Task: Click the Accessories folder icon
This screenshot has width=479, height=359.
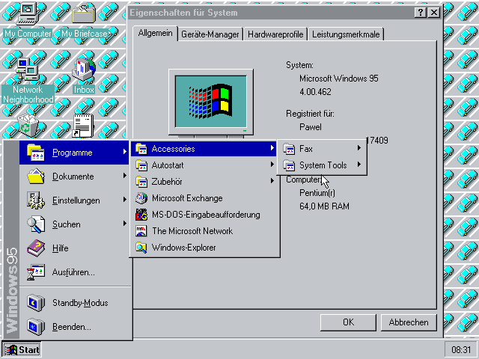Action: [141, 149]
